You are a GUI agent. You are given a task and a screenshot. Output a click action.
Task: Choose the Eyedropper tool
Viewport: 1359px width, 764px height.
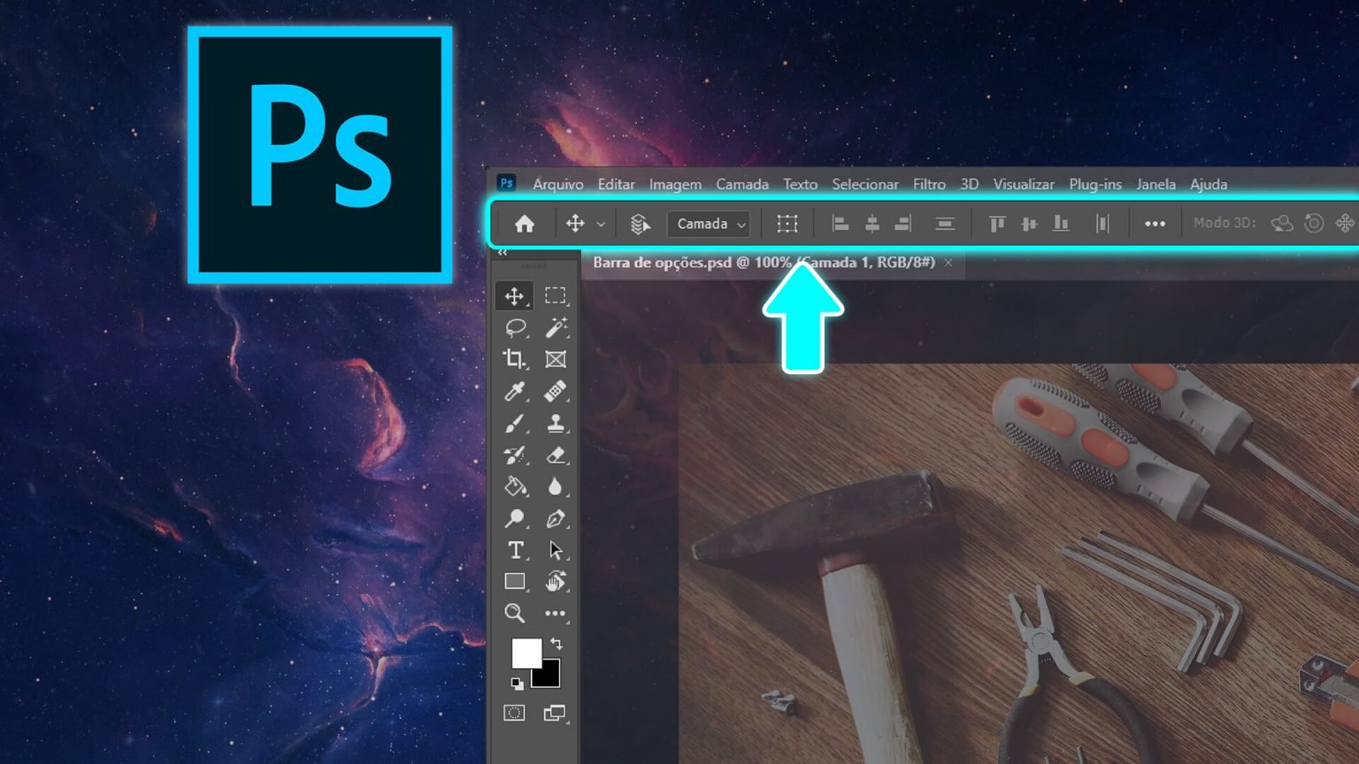(x=515, y=391)
